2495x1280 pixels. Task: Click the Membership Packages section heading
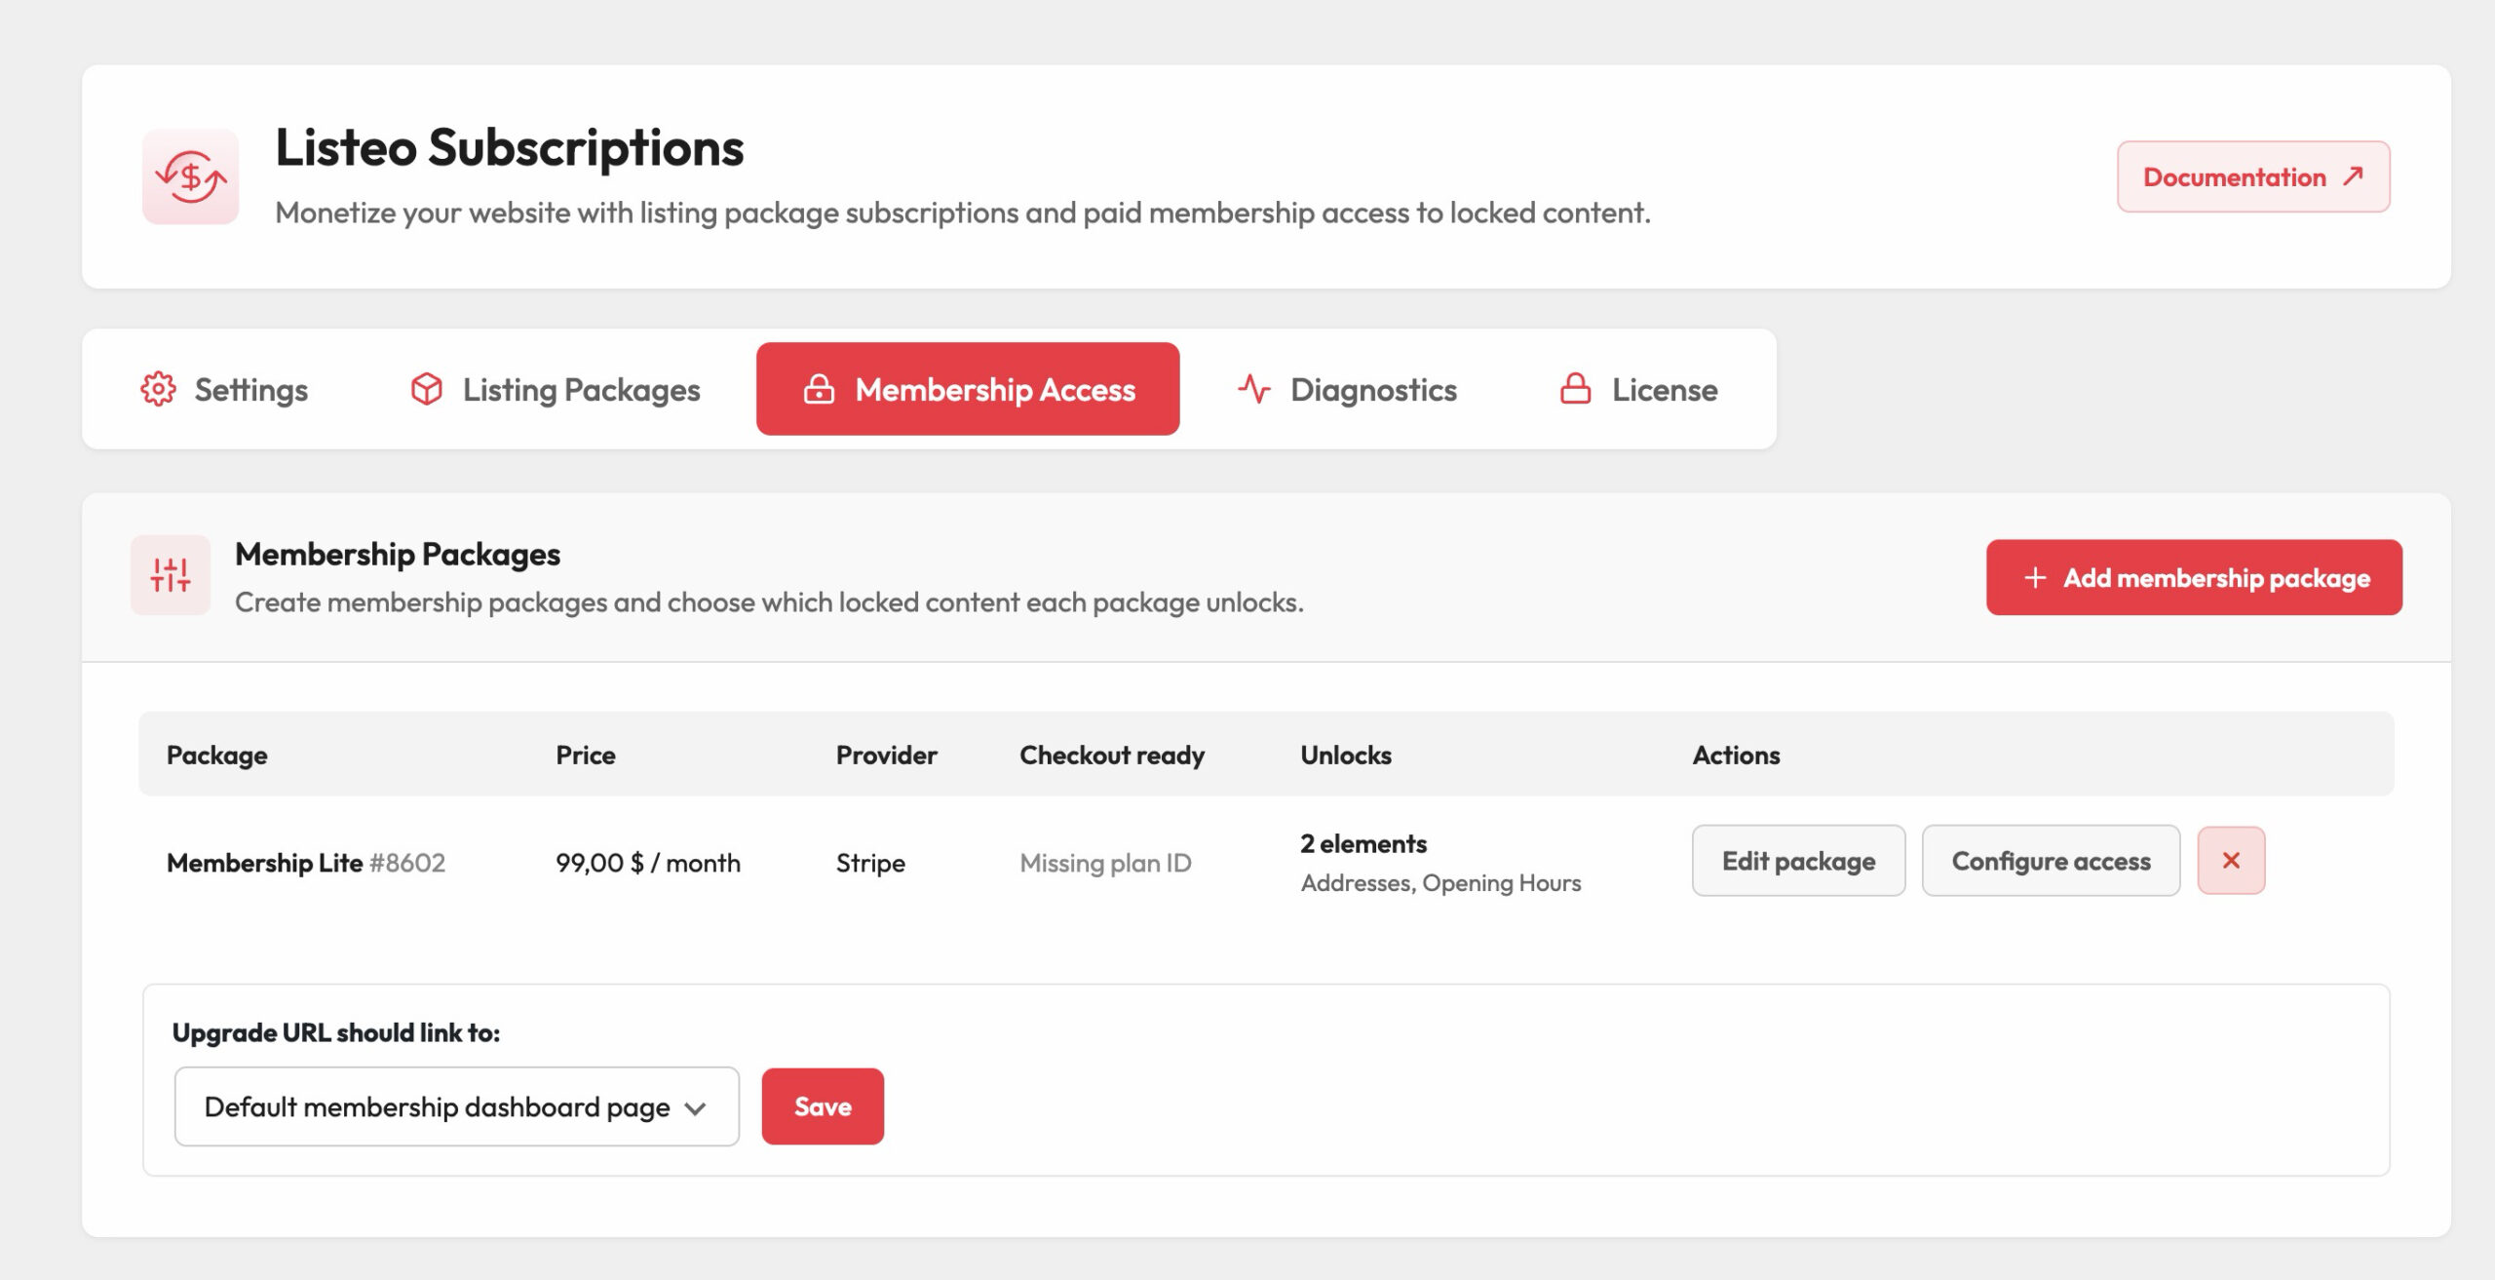click(398, 554)
